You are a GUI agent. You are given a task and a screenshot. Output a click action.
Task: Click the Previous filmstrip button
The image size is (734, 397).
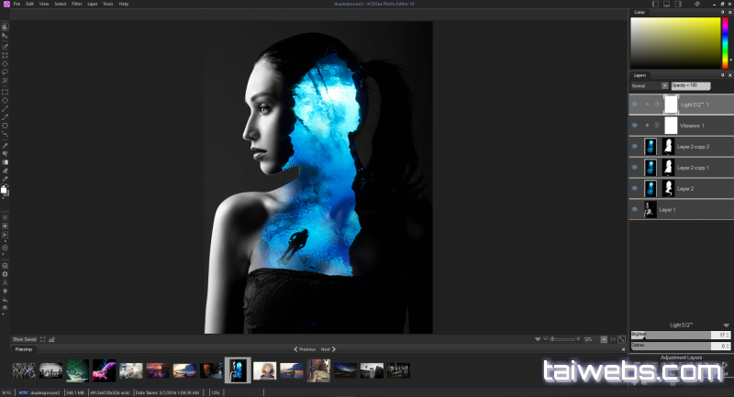click(x=305, y=349)
